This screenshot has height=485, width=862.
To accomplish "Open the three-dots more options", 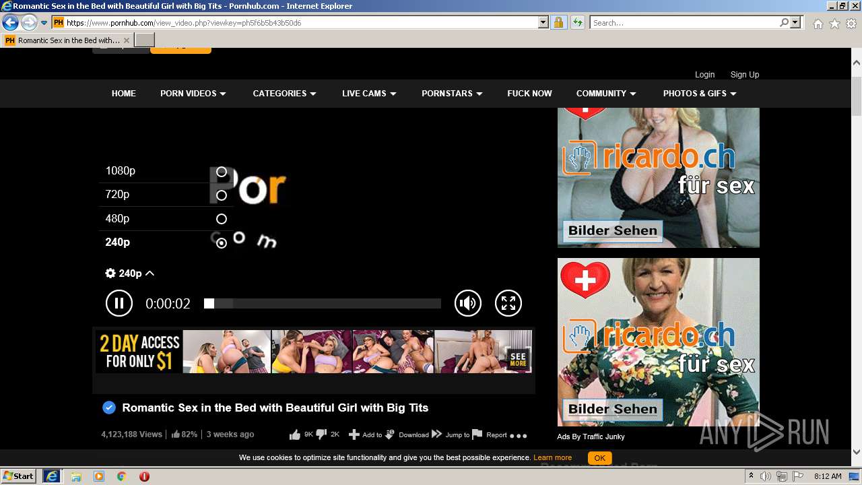I will [519, 436].
